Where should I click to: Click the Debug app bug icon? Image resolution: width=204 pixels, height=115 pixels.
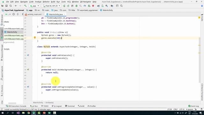[76, 6]
